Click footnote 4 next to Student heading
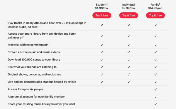Image resolution: width=176 pixels, height=109 pixels. (x=107, y=4)
